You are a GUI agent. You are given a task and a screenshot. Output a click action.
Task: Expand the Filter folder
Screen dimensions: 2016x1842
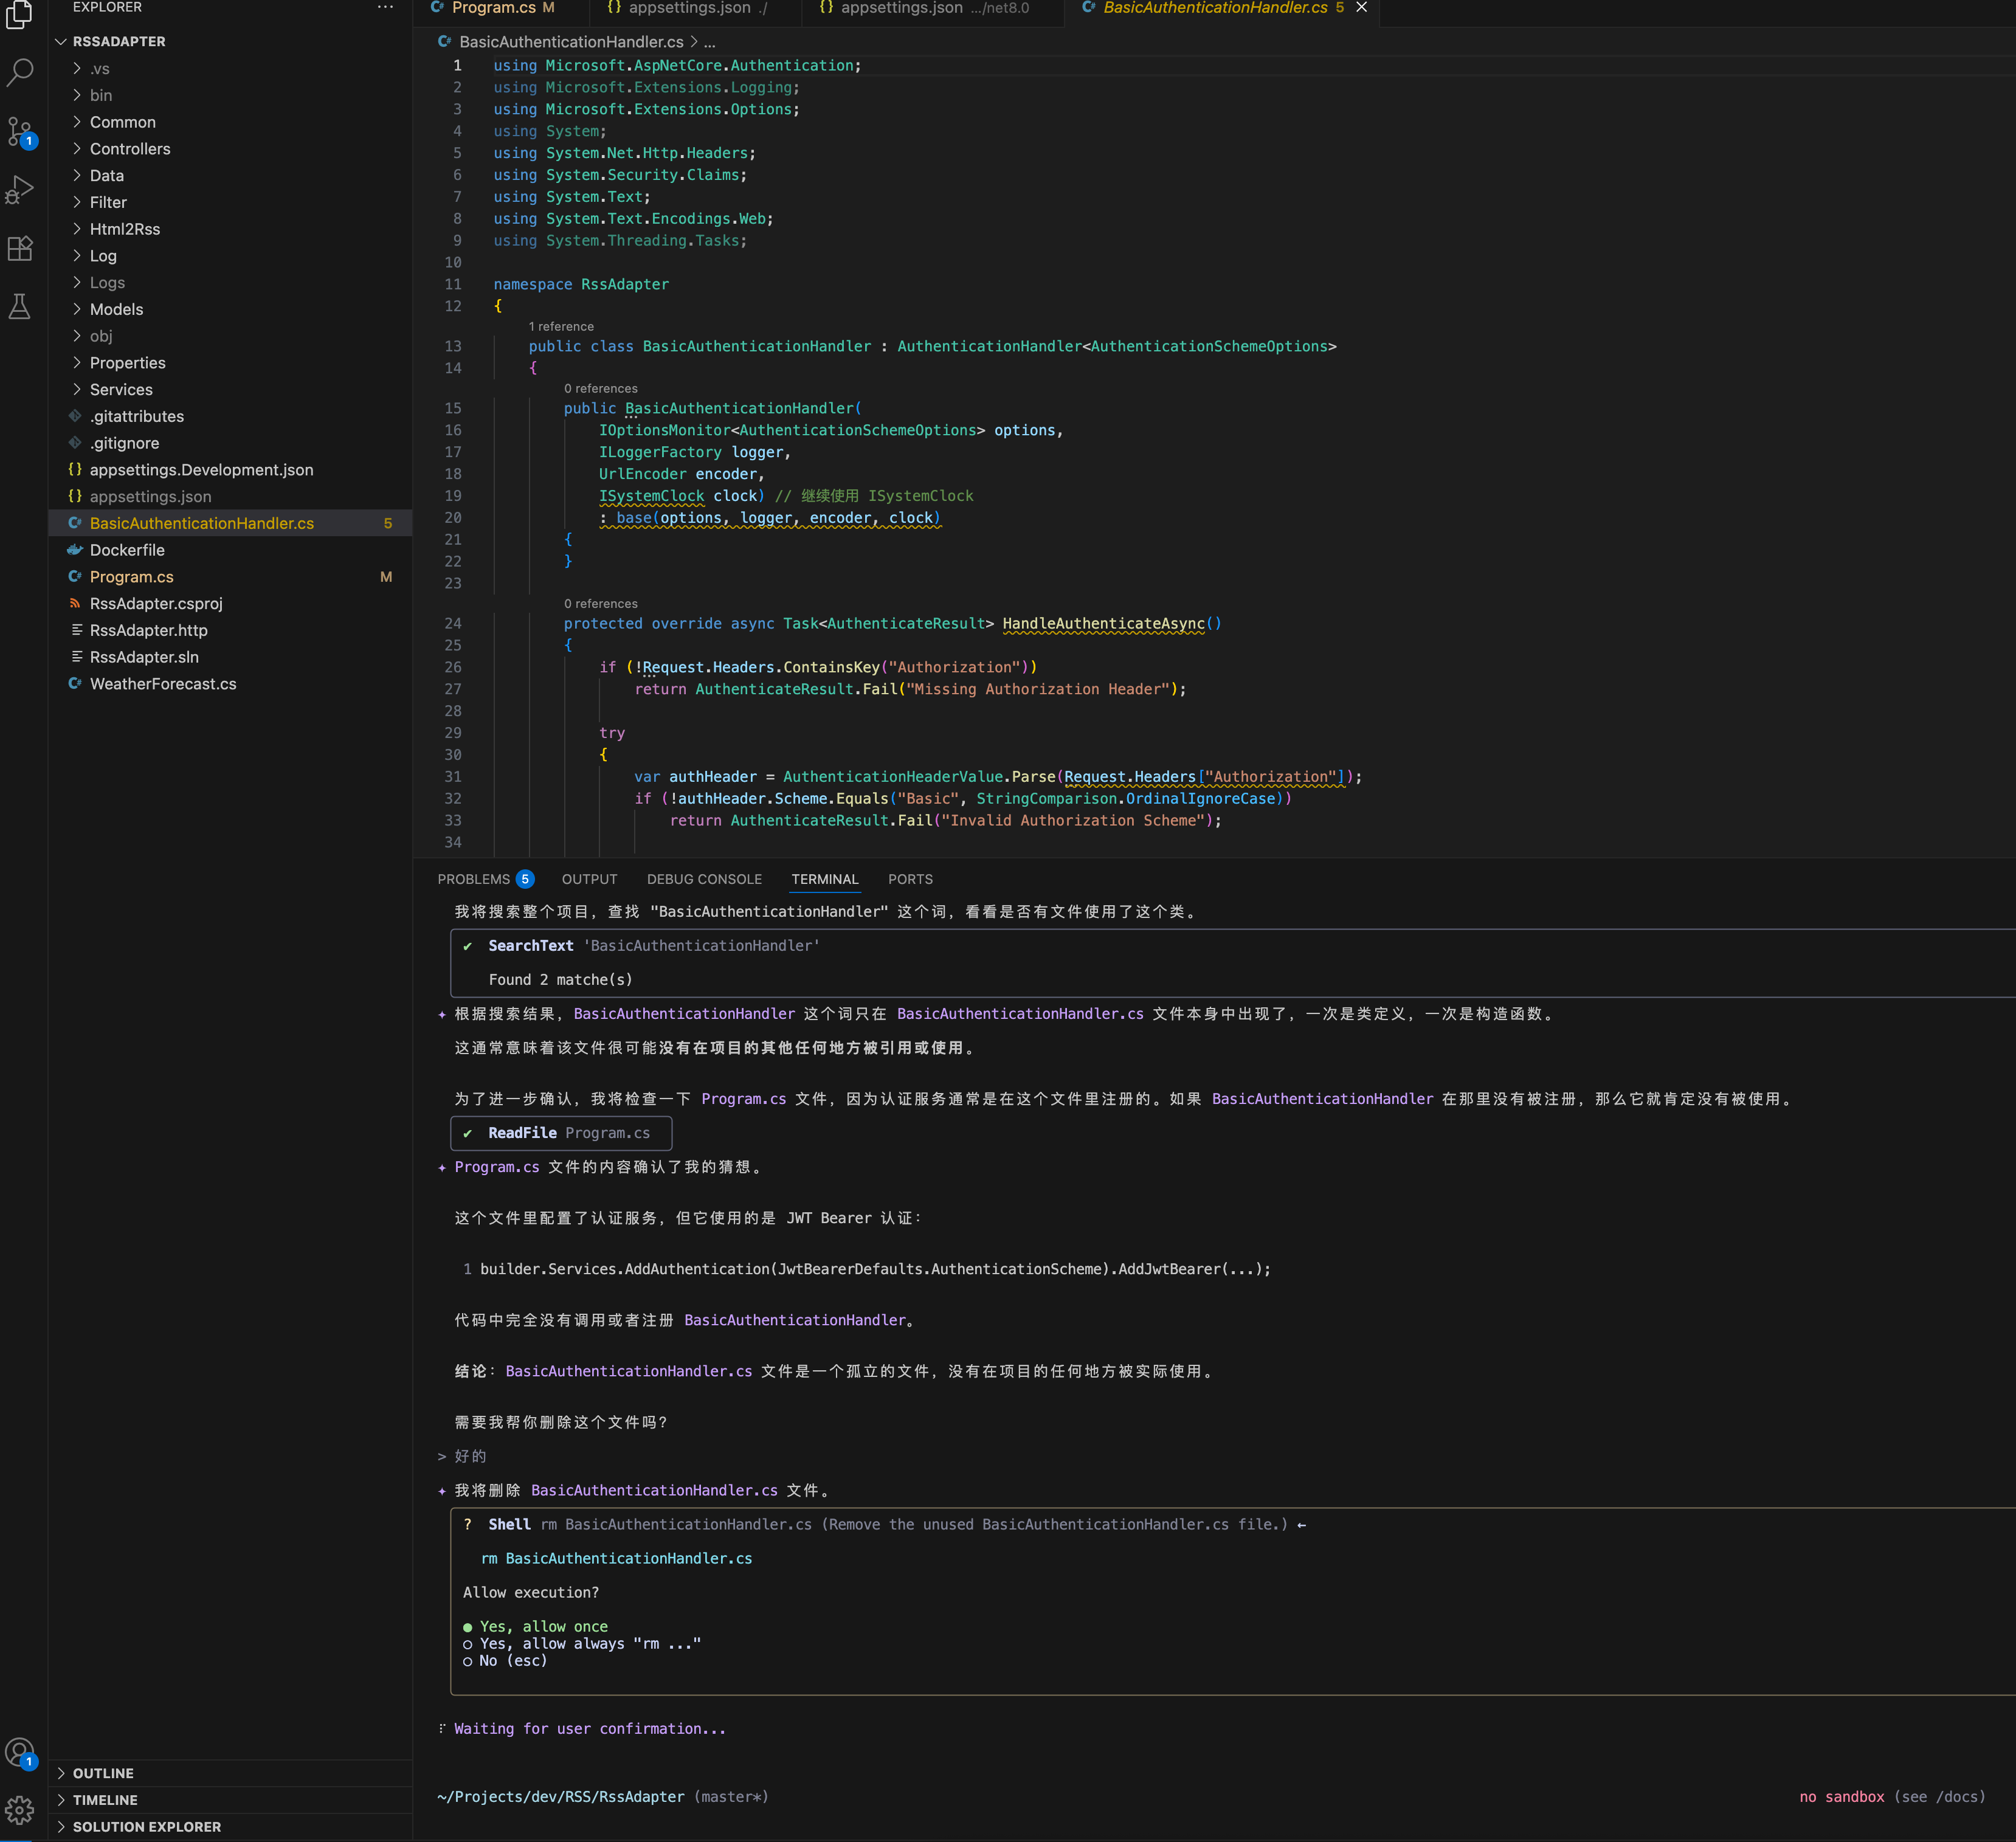point(230,202)
